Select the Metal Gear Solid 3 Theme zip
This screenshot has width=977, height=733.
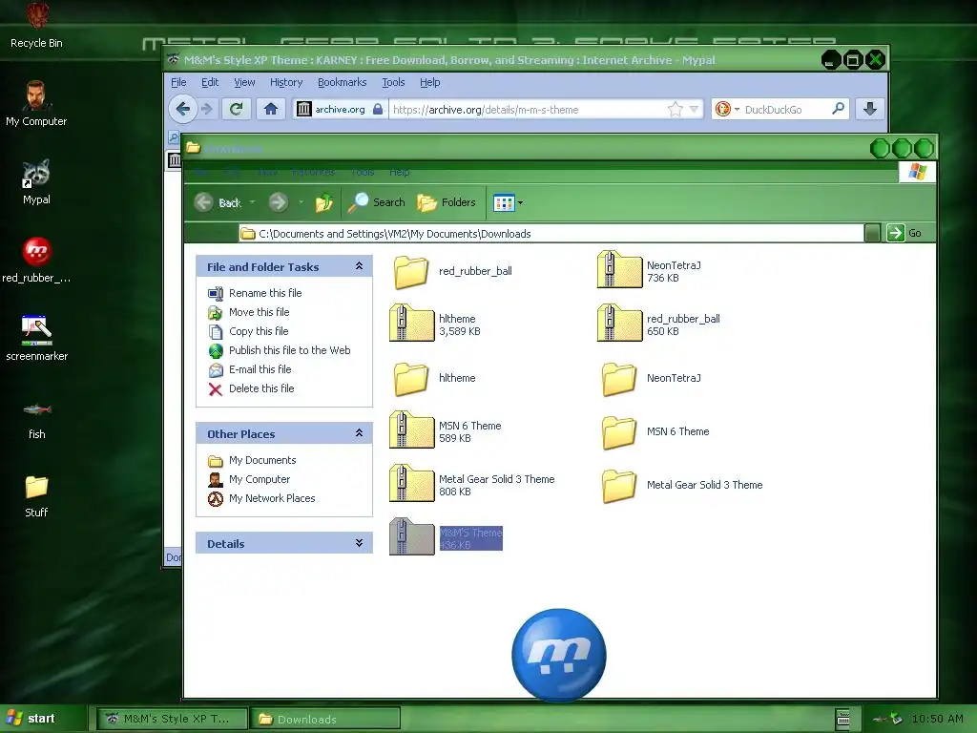tap(471, 485)
